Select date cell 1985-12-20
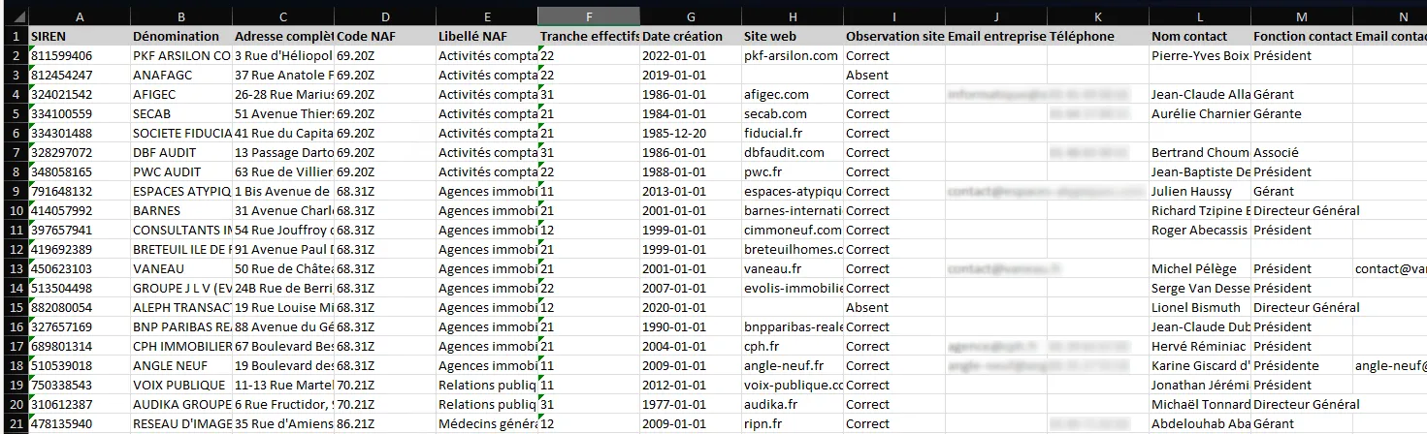 tap(691, 133)
